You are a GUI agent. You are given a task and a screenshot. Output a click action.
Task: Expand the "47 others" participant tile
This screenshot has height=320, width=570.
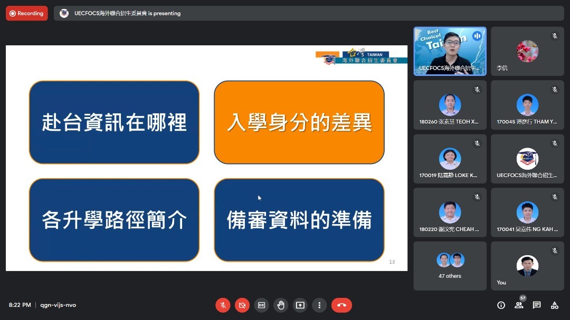point(450,266)
